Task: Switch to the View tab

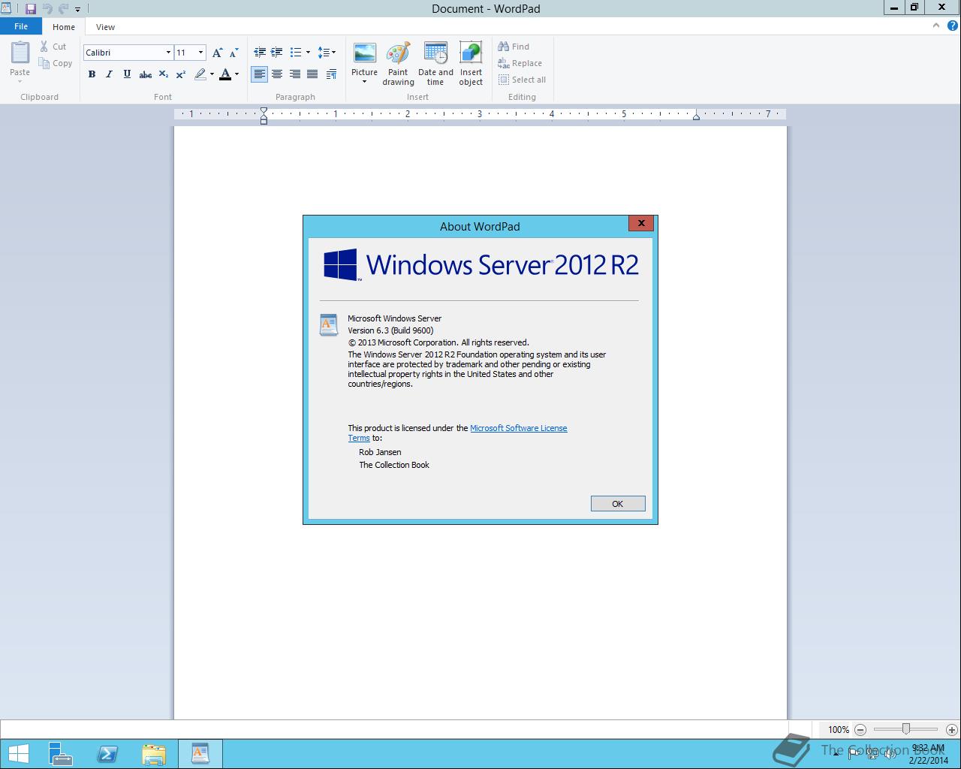Action: [x=105, y=26]
